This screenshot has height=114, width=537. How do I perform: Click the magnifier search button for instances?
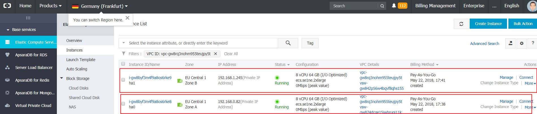288,43
